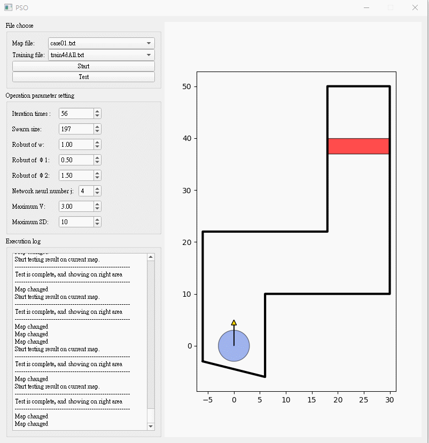Click the Maximum SD value field
429x443 pixels.
[x=76, y=222]
